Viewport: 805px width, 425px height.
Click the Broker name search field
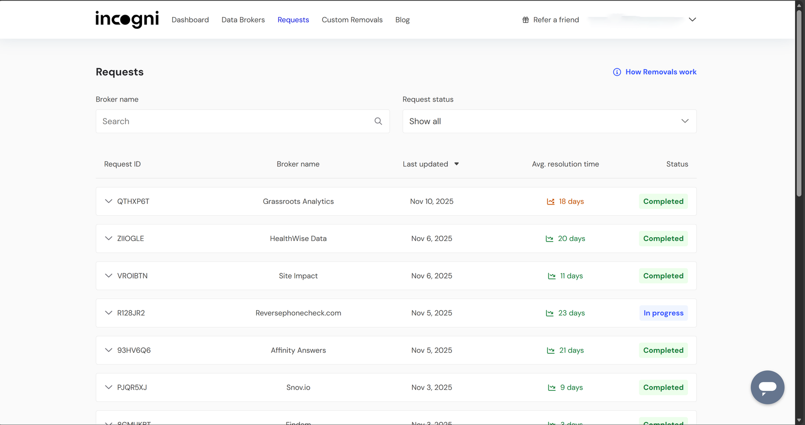click(234, 121)
